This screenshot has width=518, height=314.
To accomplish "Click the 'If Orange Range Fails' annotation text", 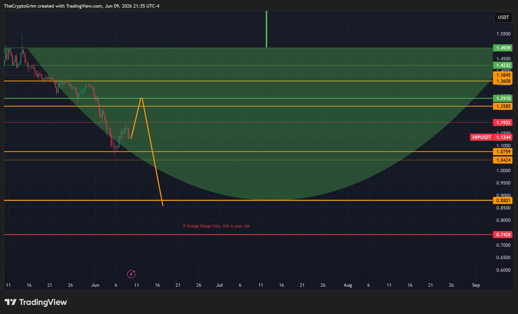I will [x=216, y=226].
